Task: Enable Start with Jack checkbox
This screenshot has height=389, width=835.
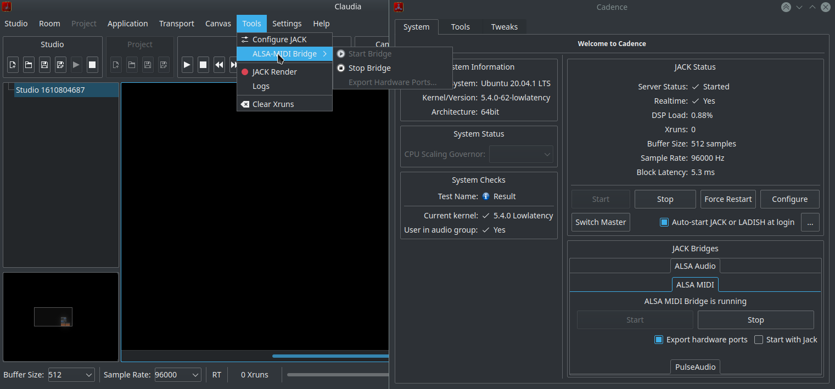Action: point(759,340)
